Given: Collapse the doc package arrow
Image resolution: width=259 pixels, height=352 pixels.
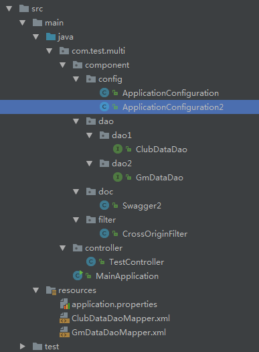Looking at the screenshot, I should coord(76,192).
